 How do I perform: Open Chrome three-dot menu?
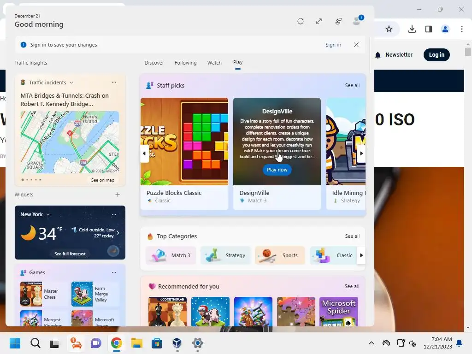click(462, 29)
